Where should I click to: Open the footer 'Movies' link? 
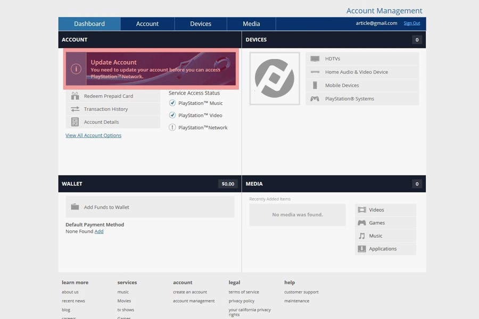pos(124,301)
